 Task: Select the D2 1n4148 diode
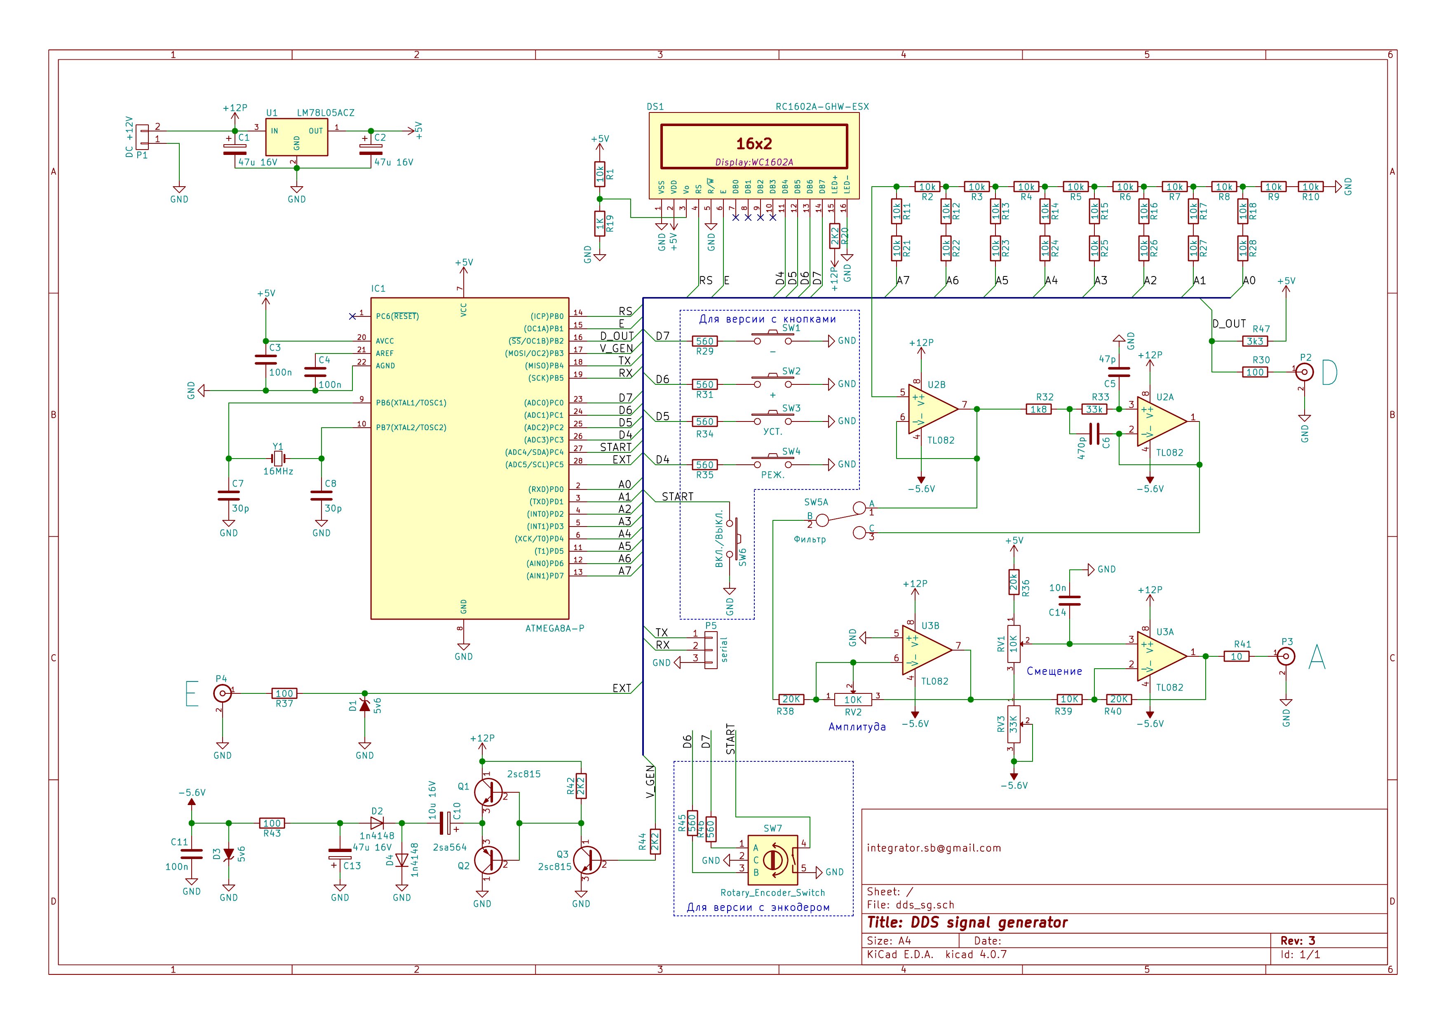coord(377,823)
